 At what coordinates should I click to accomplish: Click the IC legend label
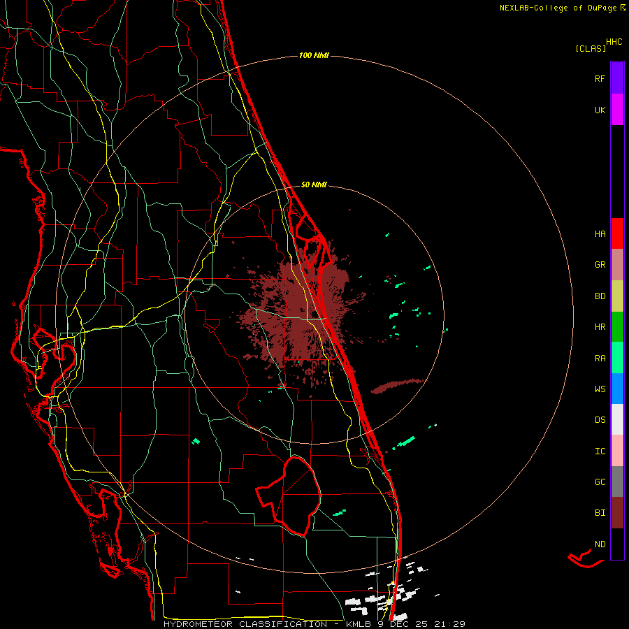point(600,451)
